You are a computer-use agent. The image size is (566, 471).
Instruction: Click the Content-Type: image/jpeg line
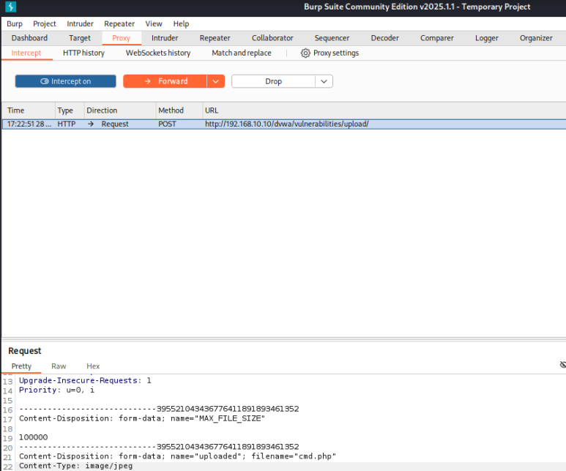(x=76, y=466)
